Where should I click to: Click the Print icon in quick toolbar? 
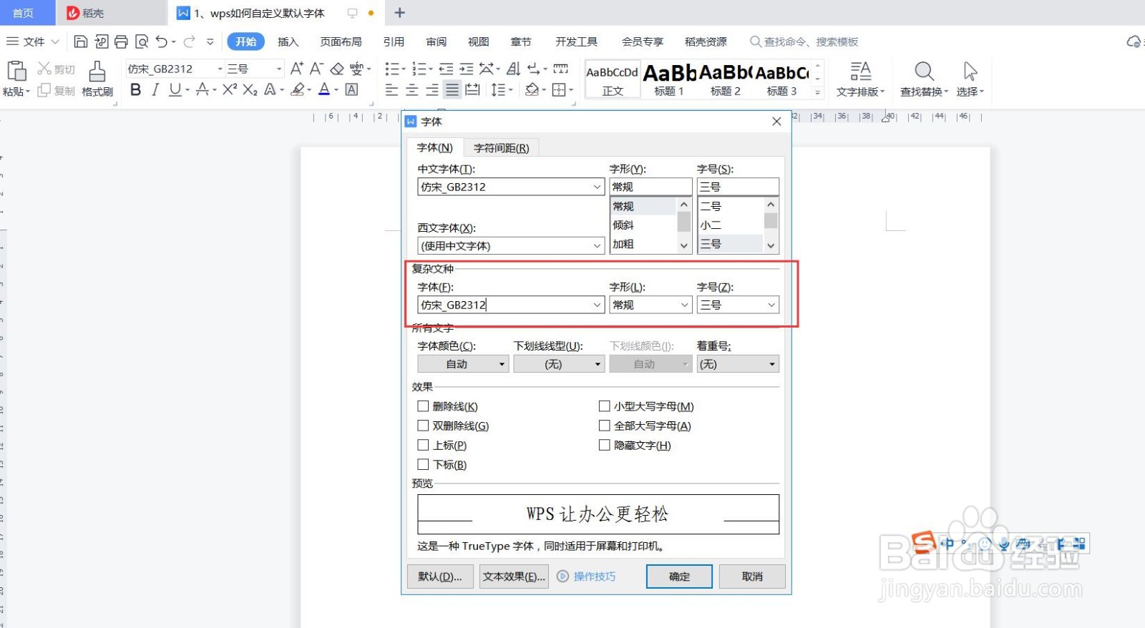pyautogui.click(x=121, y=41)
